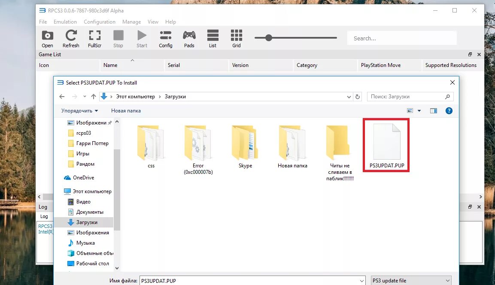Open the File menu
Image resolution: width=495 pixels, height=285 pixels.
(x=43, y=22)
